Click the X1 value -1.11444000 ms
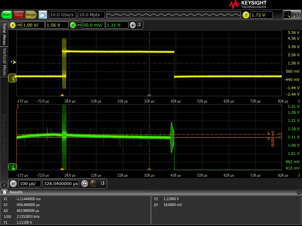Viewport: 302px width, 226px height. (x=28, y=199)
